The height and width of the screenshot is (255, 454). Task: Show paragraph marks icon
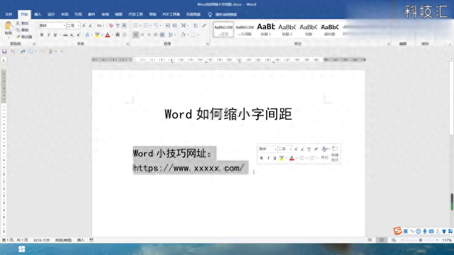point(204,25)
